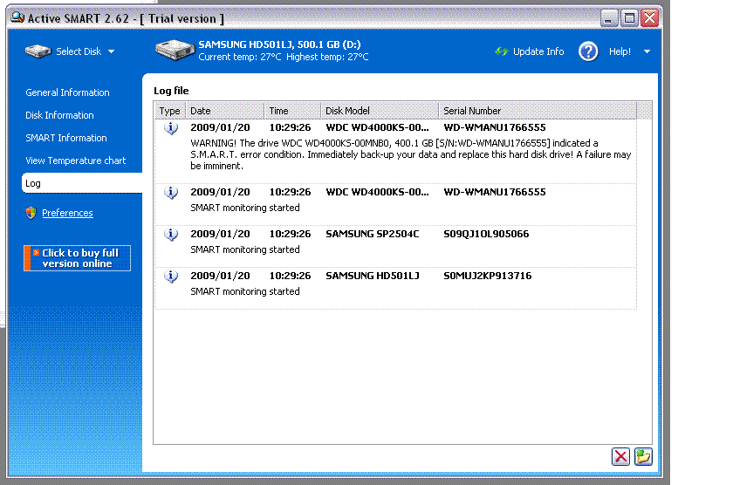Open the Preferences link
733x485 pixels.
[x=67, y=213]
